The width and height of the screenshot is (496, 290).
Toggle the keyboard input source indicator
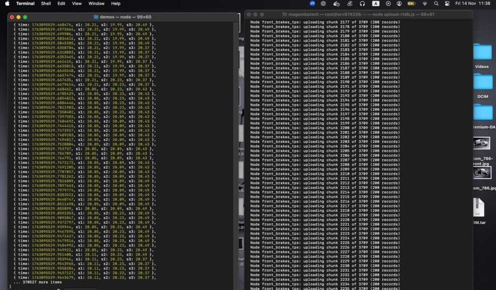[x=375, y=3]
